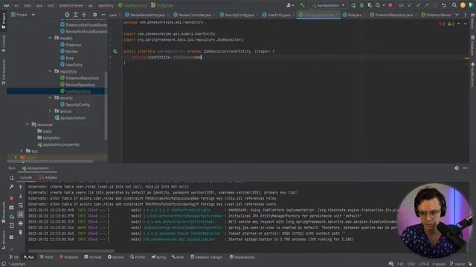The width and height of the screenshot is (476, 267).
Task: Click the Rerun icon in Run panel
Action: 12,178
